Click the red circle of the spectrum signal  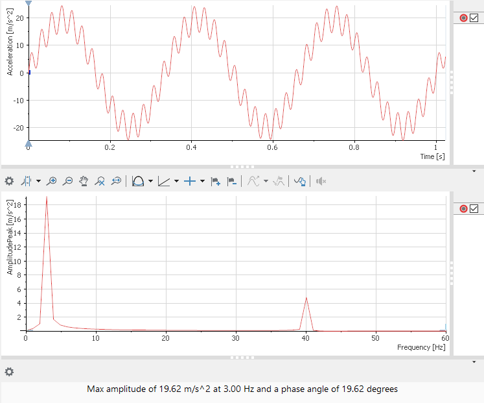pos(463,208)
